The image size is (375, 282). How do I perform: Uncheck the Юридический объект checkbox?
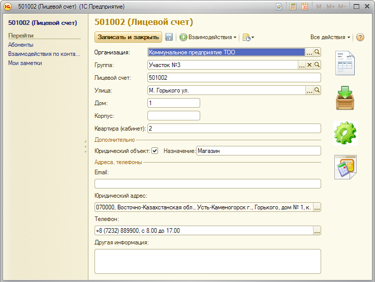pyautogui.click(x=155, y=150)
